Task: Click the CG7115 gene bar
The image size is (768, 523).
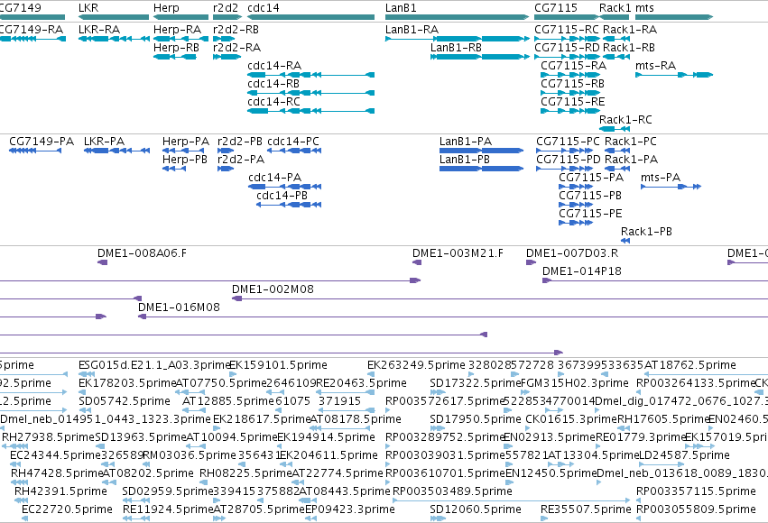Action: [567, 17]
